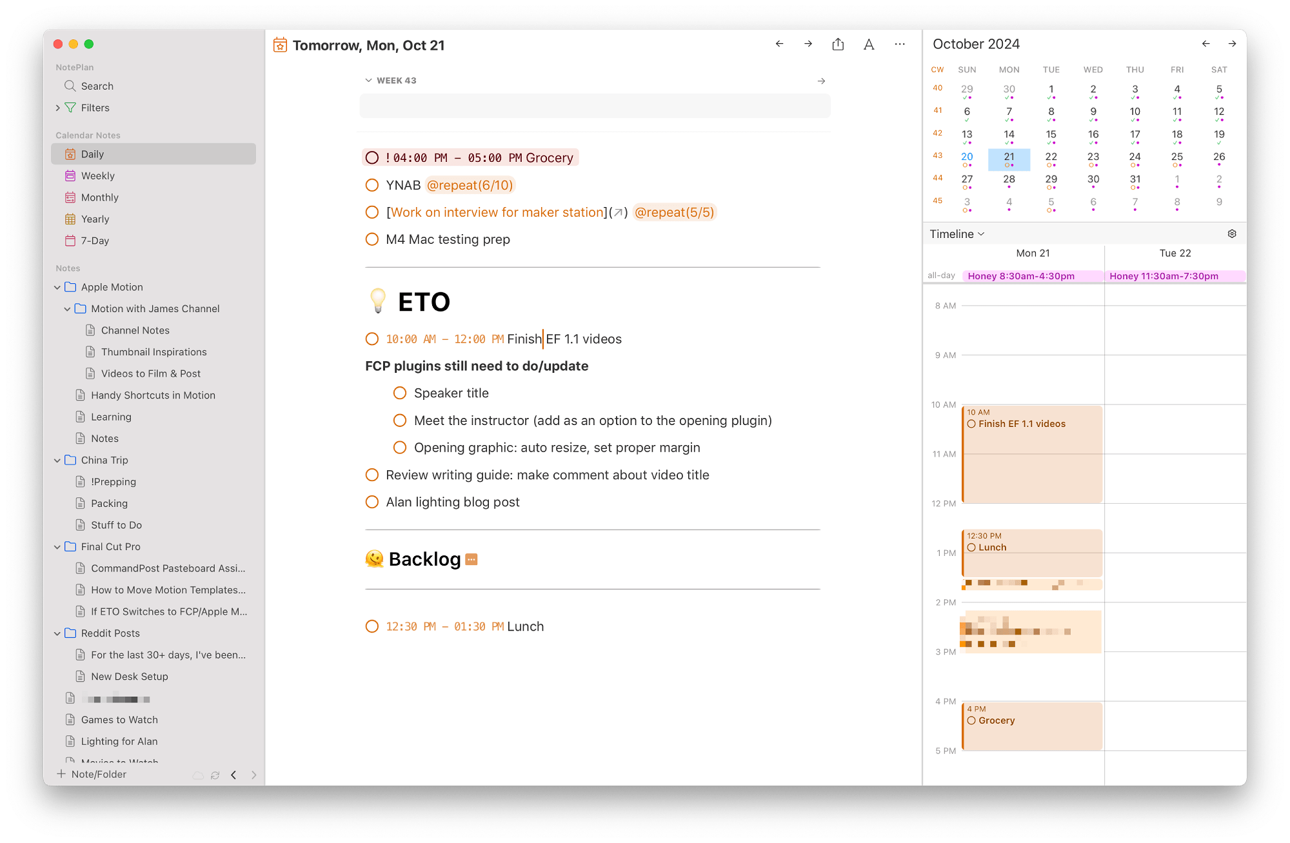Click the navigate forward arrow icon
Image resolution: width=1290 pixels, height=843 pixels.
tap(808, 45)
